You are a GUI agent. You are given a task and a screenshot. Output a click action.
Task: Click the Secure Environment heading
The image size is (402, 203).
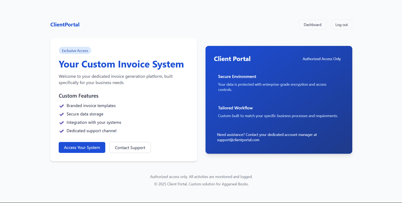237,77
